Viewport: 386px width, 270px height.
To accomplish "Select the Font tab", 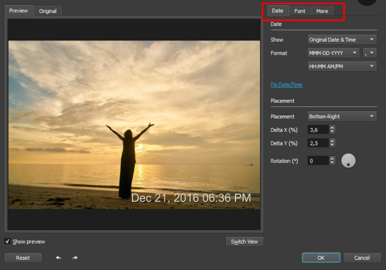I will [x=300, y=11].
